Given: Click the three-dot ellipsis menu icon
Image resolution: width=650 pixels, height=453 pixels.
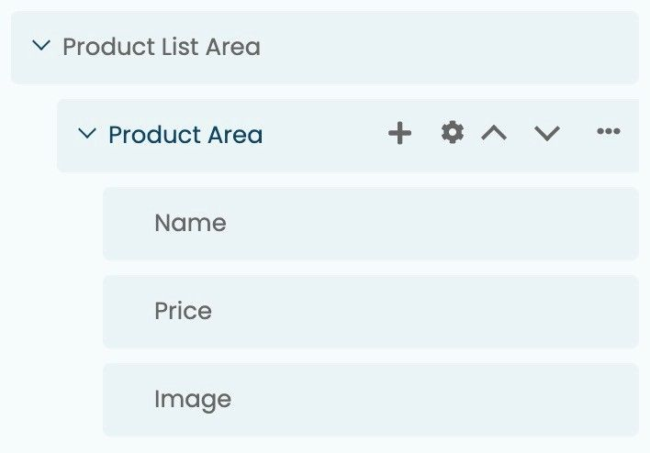Looking at the screenshot, I should (608, 132).
